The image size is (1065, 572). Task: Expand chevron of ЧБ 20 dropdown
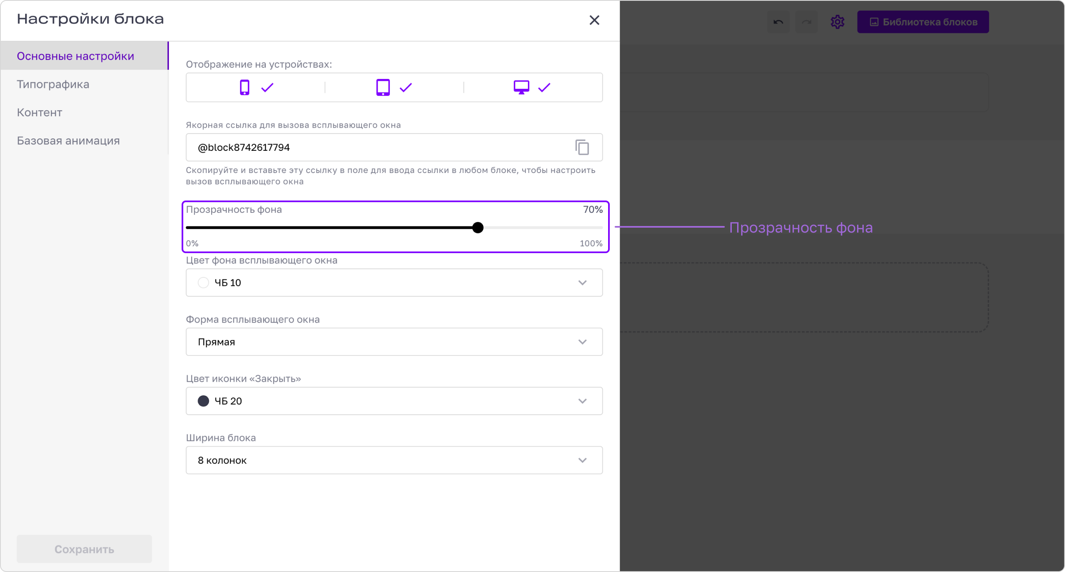(582, 401)
